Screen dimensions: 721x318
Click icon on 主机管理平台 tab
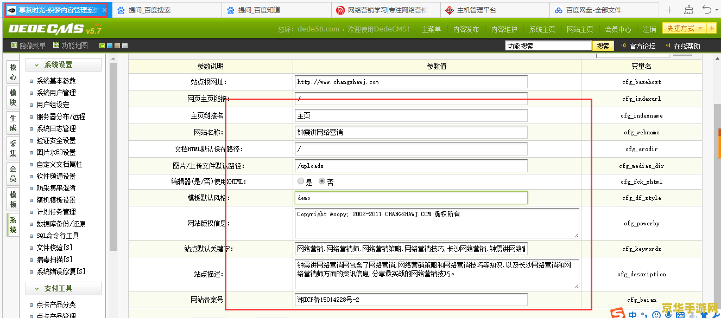point(450,10)
